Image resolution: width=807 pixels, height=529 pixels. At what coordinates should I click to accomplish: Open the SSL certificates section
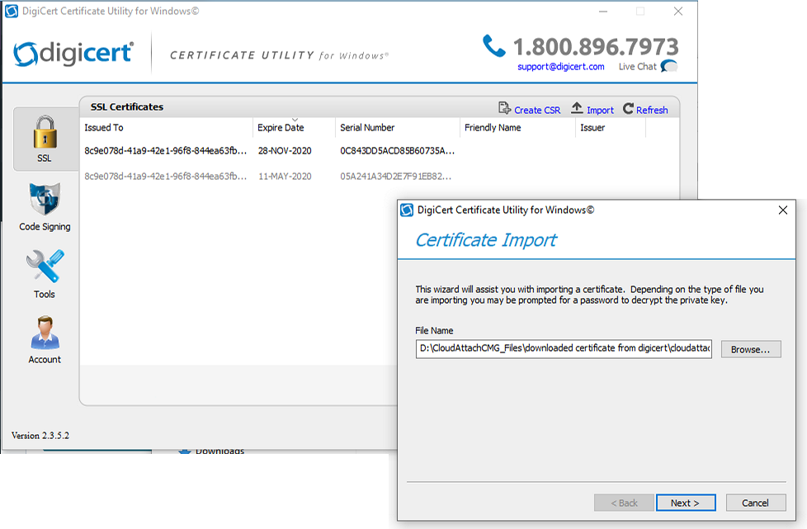point(45,139)
